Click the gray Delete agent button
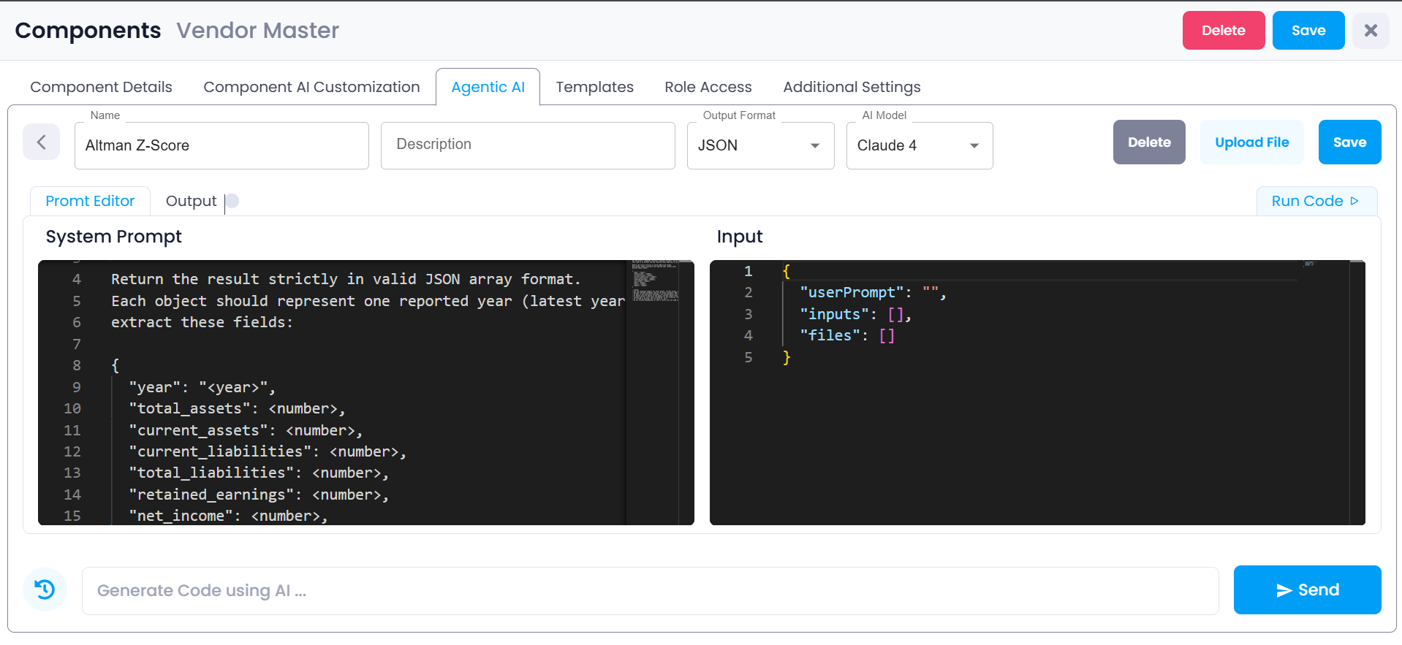 pos(1149,142)
